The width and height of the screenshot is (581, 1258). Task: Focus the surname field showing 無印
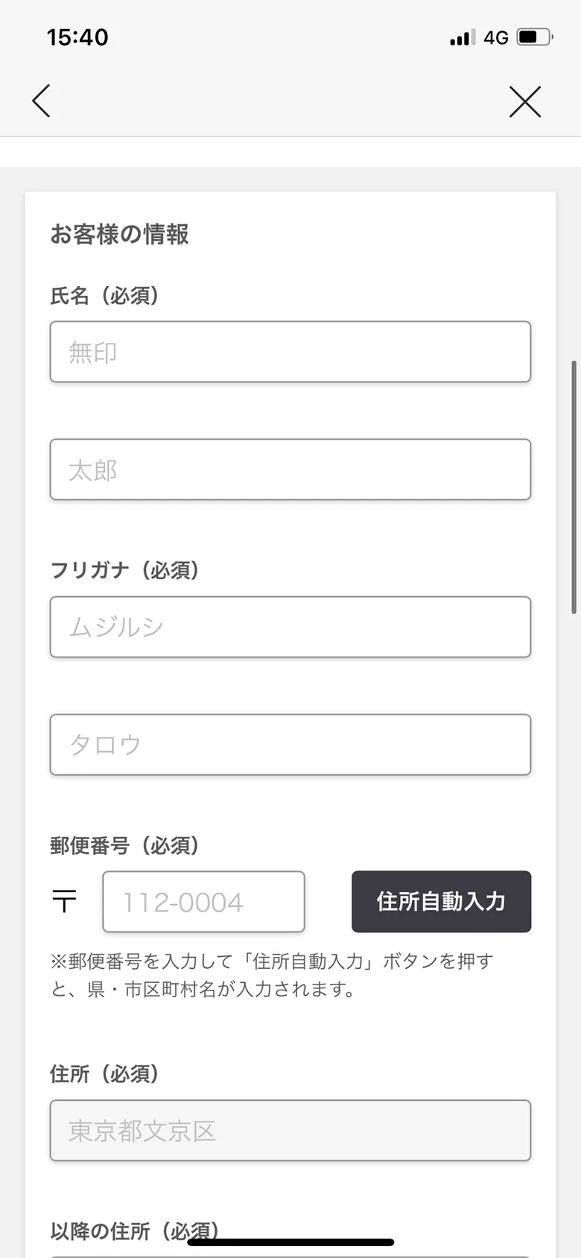(290, 352)
